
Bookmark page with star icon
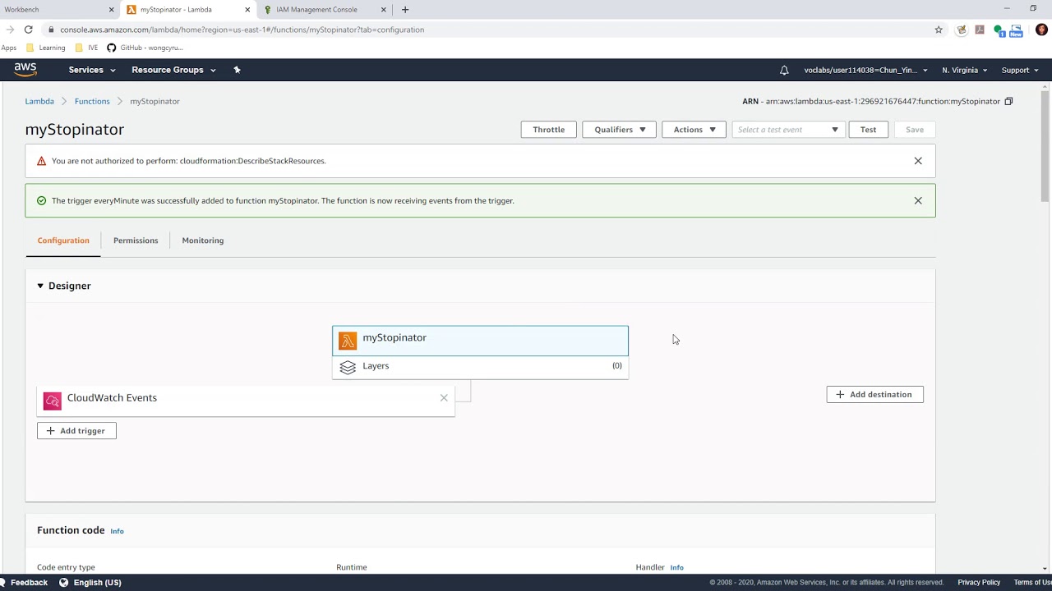coord(939,30)
